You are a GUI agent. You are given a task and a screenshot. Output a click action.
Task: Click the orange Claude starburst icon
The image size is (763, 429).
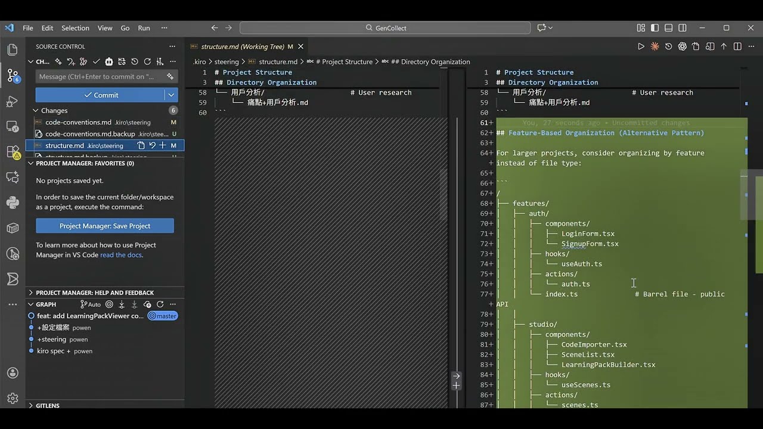(655, 46)
